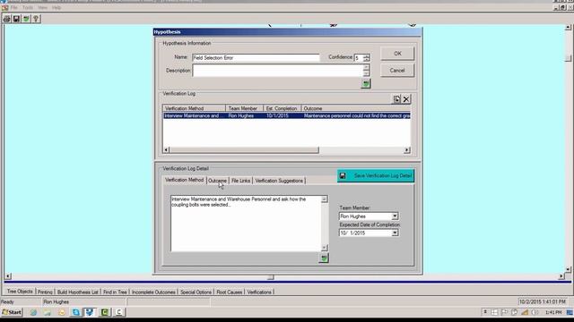The image size is (574, 322).
Task: Open Expected Date of Completion picker
Action: coord(395,233)
